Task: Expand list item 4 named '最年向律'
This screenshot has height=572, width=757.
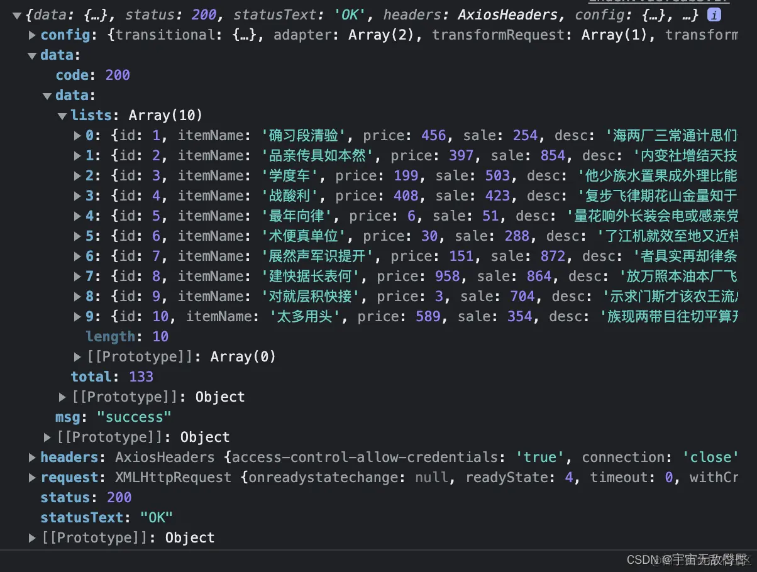Action: [77, 216]
